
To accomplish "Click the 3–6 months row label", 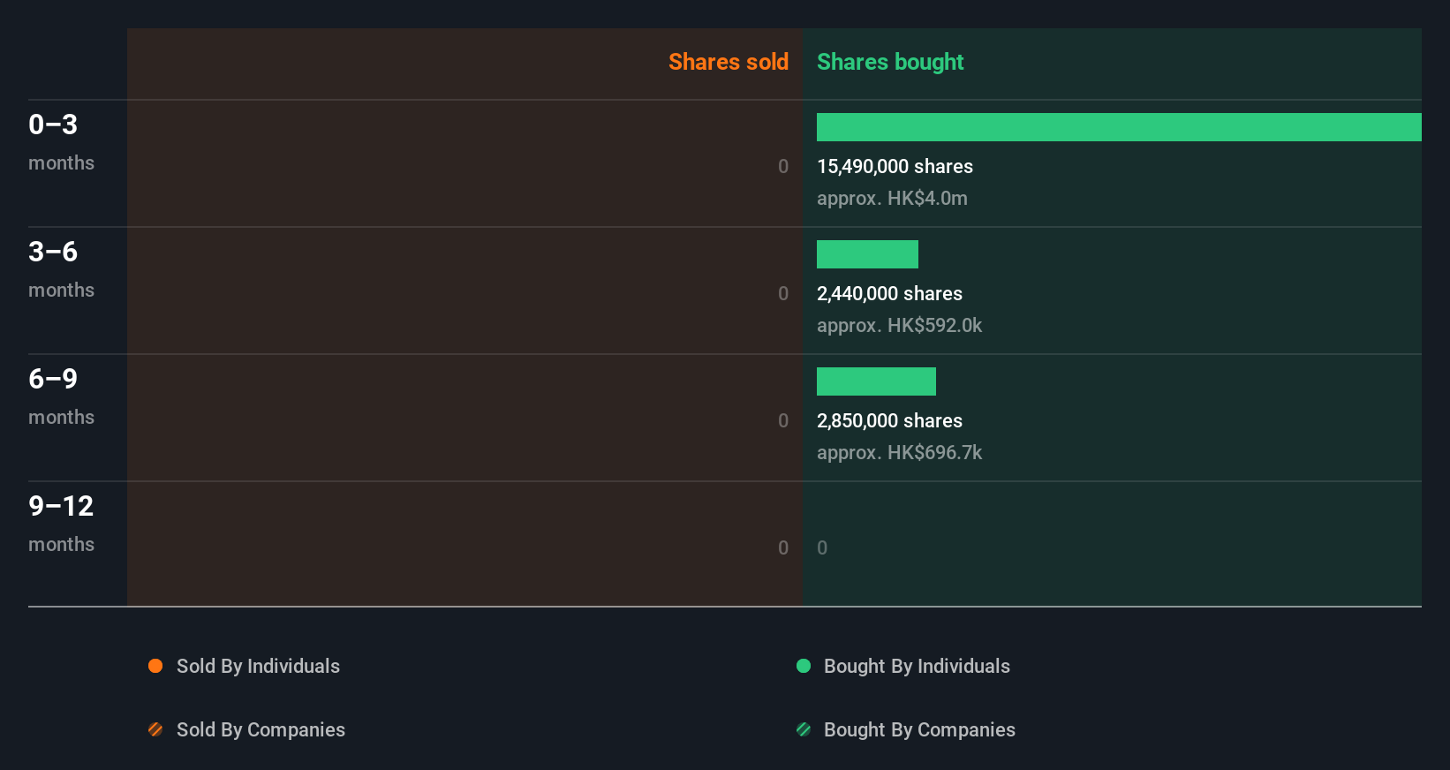I will tap(61, 268).
